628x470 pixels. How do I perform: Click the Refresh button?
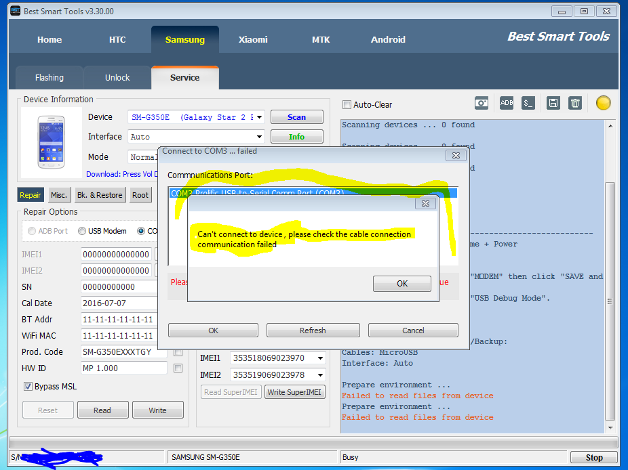[313, 330]
